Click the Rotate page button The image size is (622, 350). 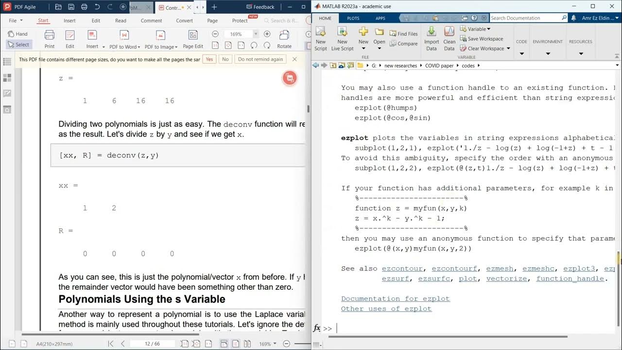tap(284, 39)
